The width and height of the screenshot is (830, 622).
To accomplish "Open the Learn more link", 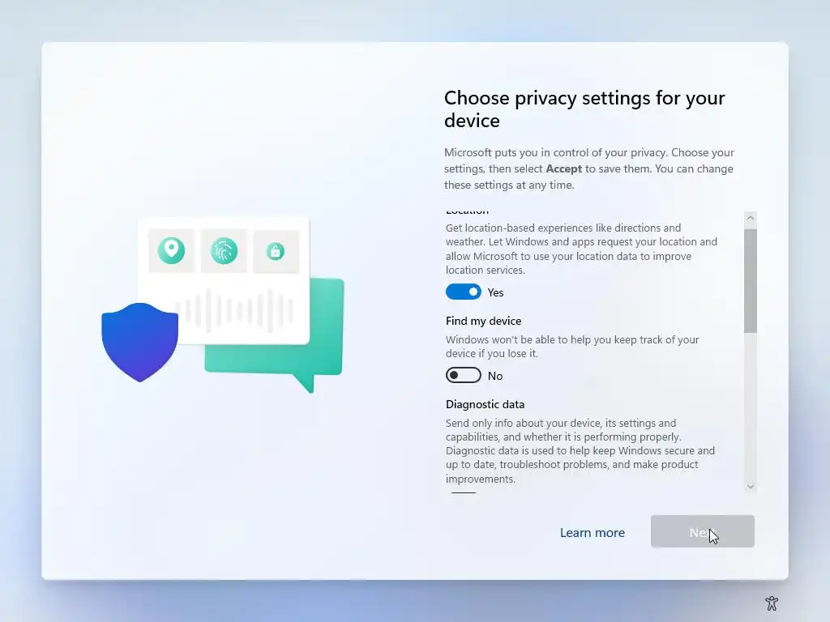I will (x=593, y=533).
